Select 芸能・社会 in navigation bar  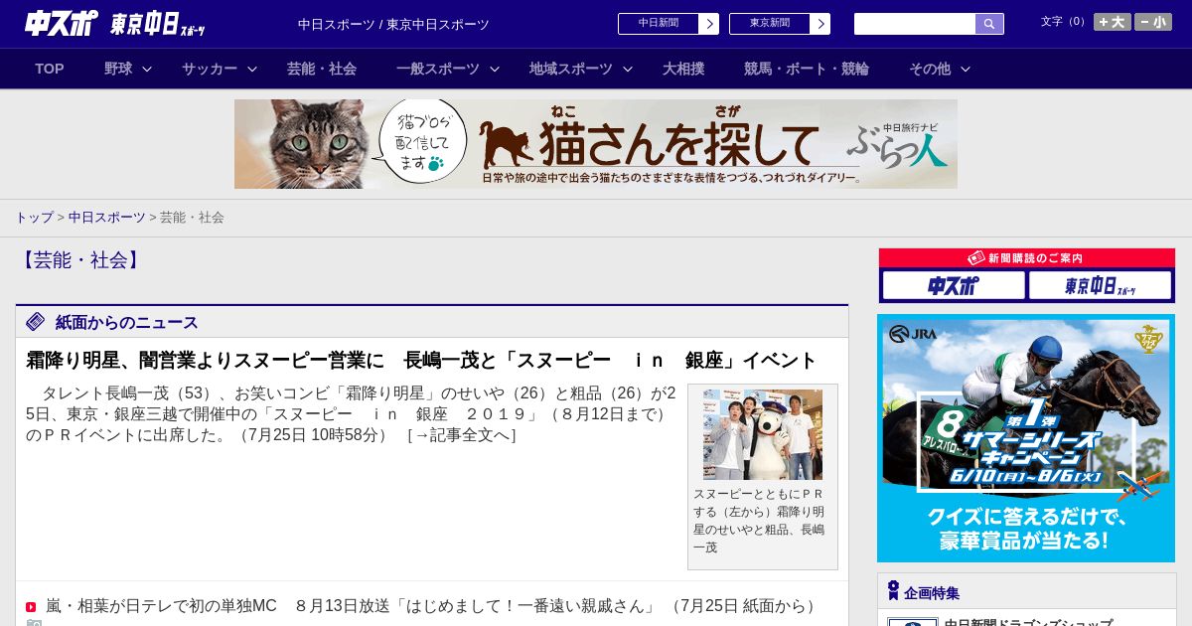coord(322,69)
